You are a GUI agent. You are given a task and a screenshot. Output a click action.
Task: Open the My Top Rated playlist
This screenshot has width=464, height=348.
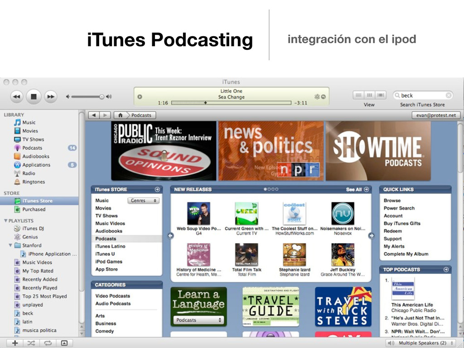click(x=38, y=271)
